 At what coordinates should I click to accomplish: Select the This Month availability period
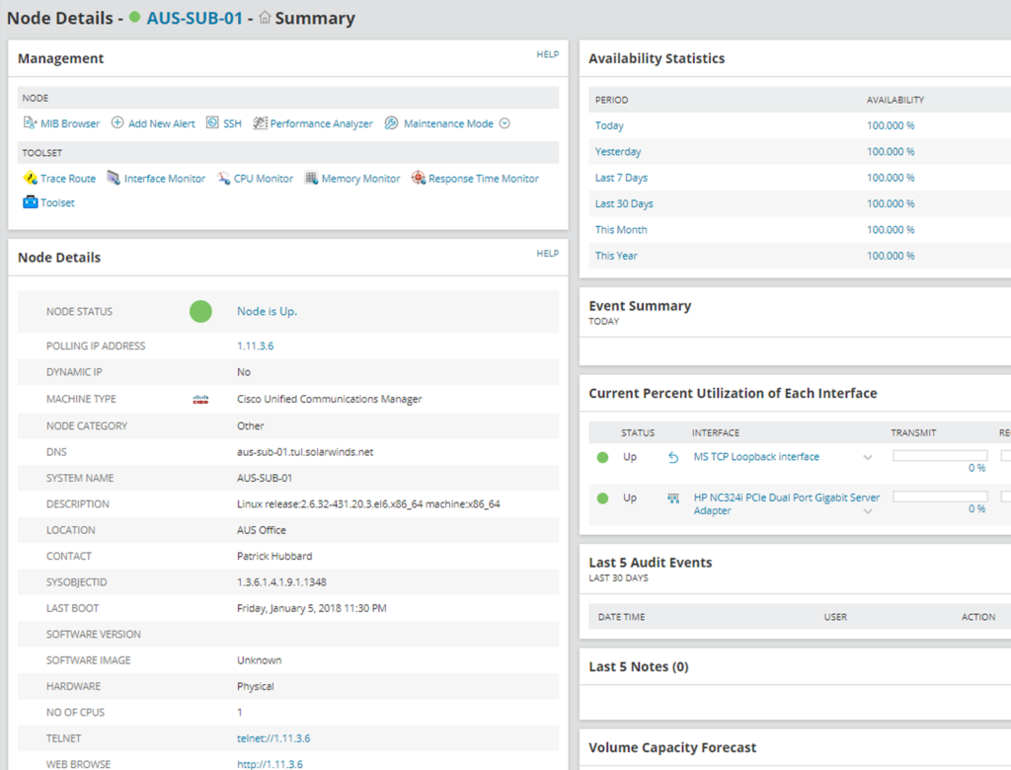click(621, 230)
